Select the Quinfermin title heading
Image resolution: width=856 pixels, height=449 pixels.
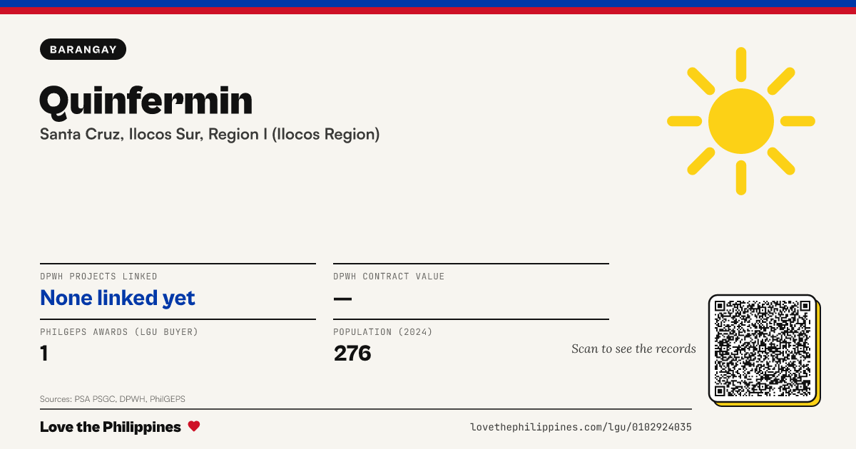tap(146, 101)
